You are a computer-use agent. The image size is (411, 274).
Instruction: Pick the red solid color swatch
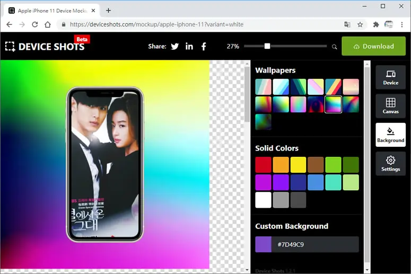click(263, 165)
